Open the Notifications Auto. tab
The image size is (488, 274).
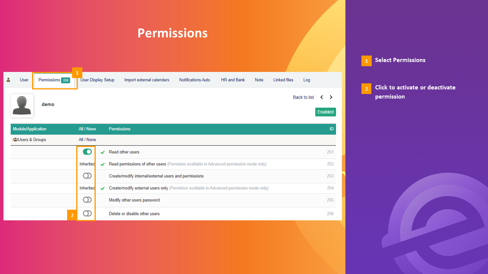coord(195,80)
